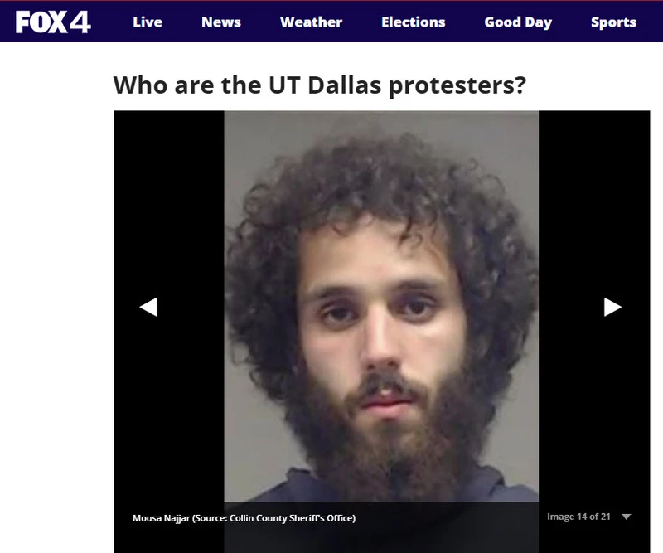The image size is (663, 553).
Task: Click the Mousa Najjar caption name
Action: click(161, 518)
